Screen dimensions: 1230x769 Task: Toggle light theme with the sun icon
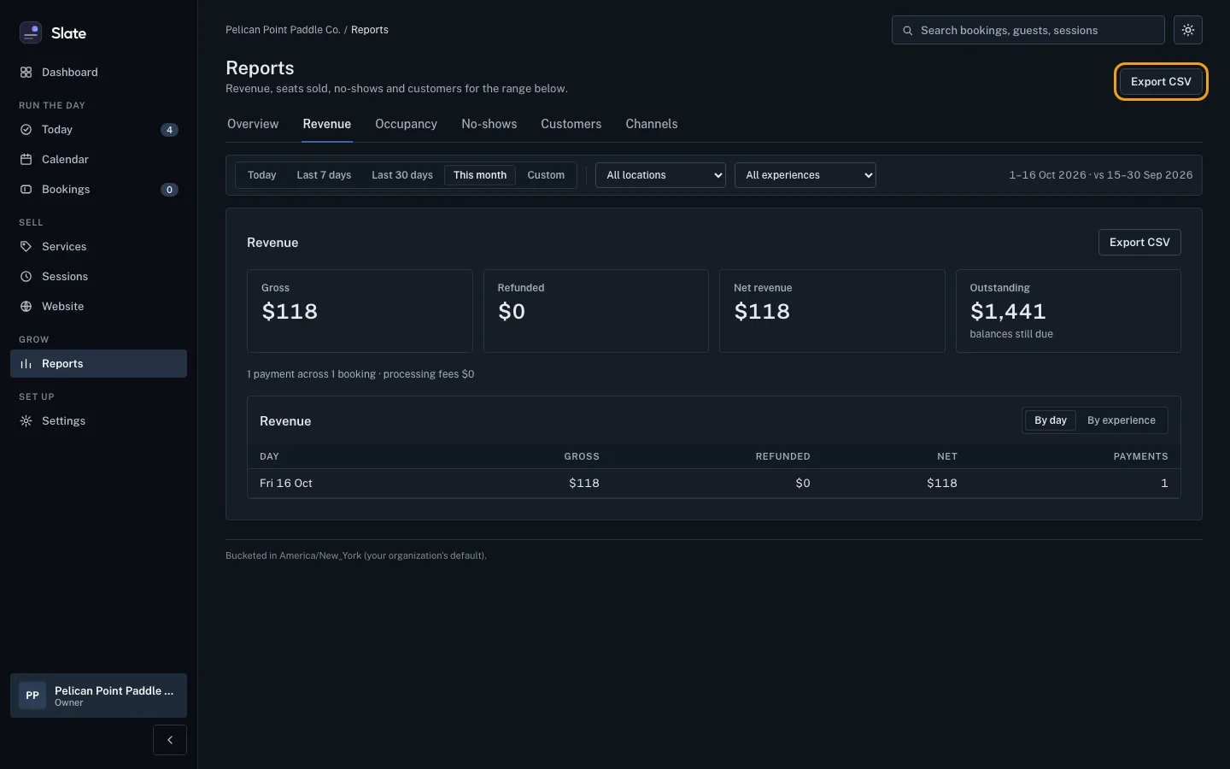pos(1188,30)
